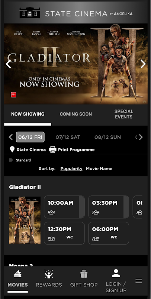Show earlier dates with left chevron

[x=11, y=137]
